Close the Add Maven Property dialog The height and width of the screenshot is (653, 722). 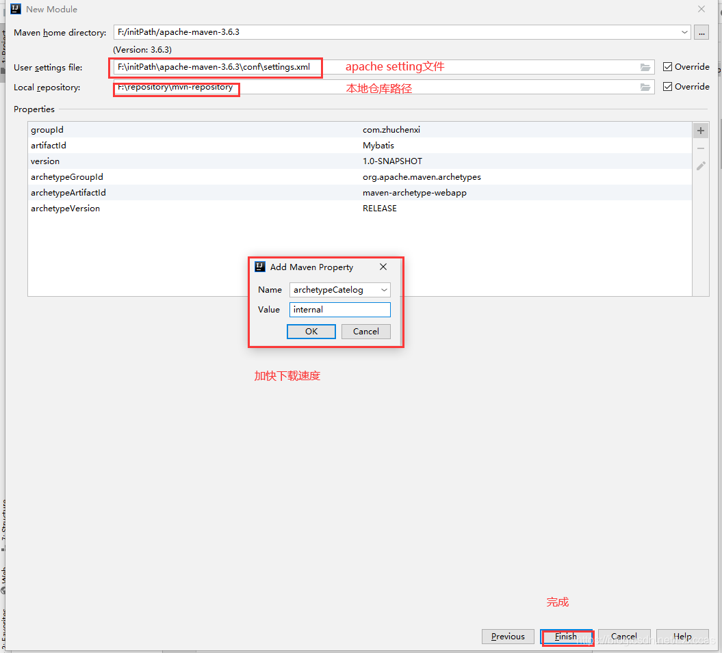pos(383,267)
